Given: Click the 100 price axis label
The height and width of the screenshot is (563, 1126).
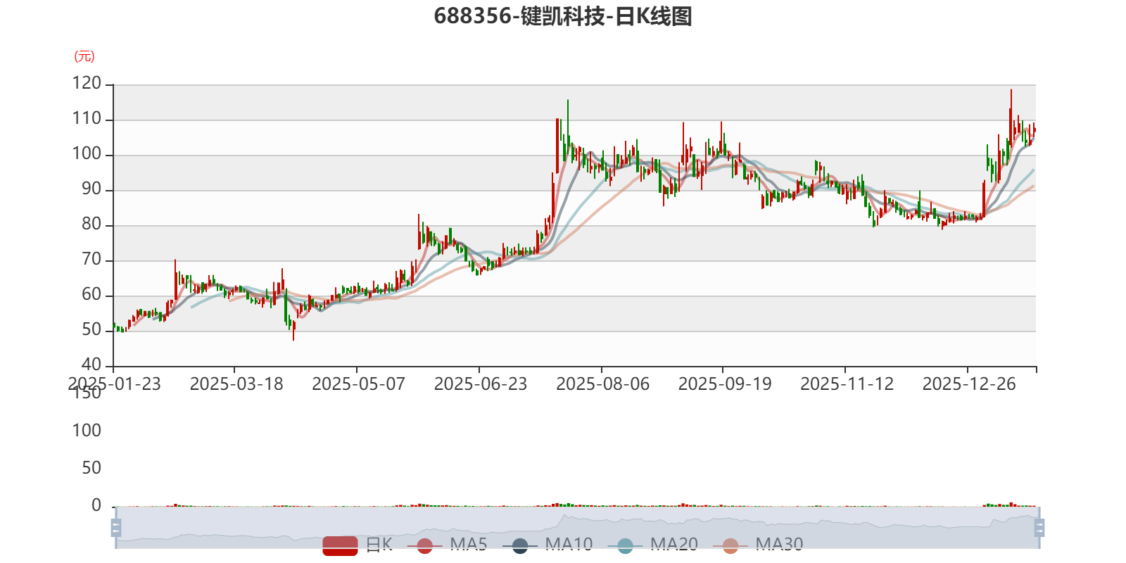Looking at the screenshot, I should (x=87, y=154).
